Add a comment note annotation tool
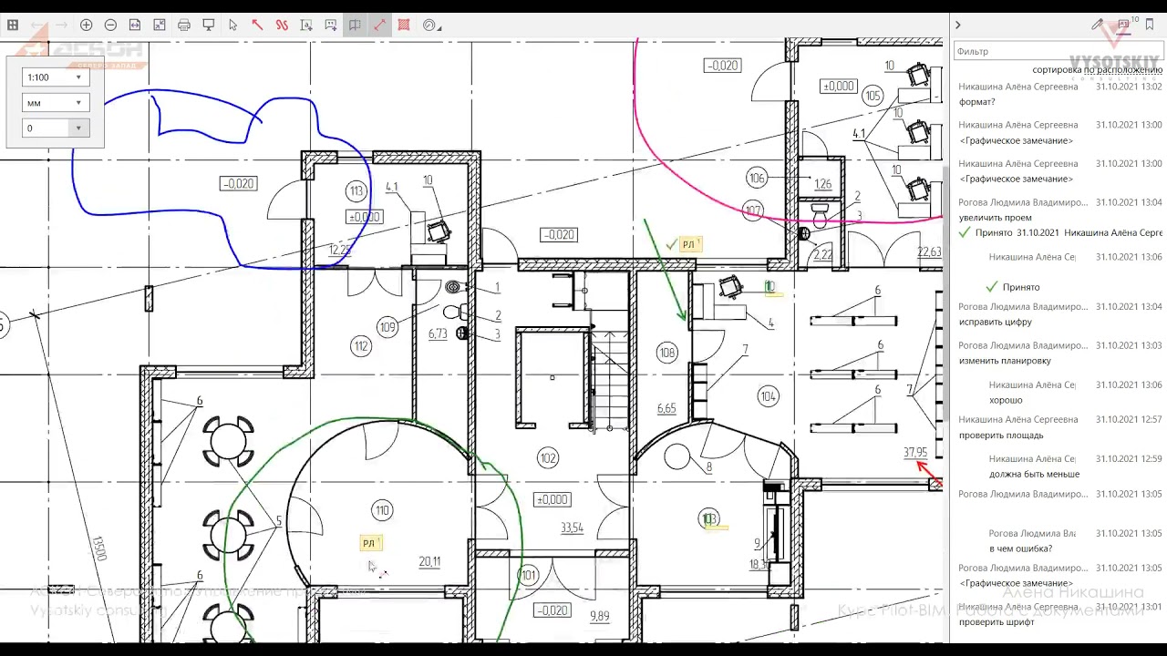 [330, 26]
